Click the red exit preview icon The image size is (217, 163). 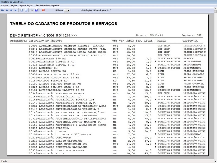43,10
